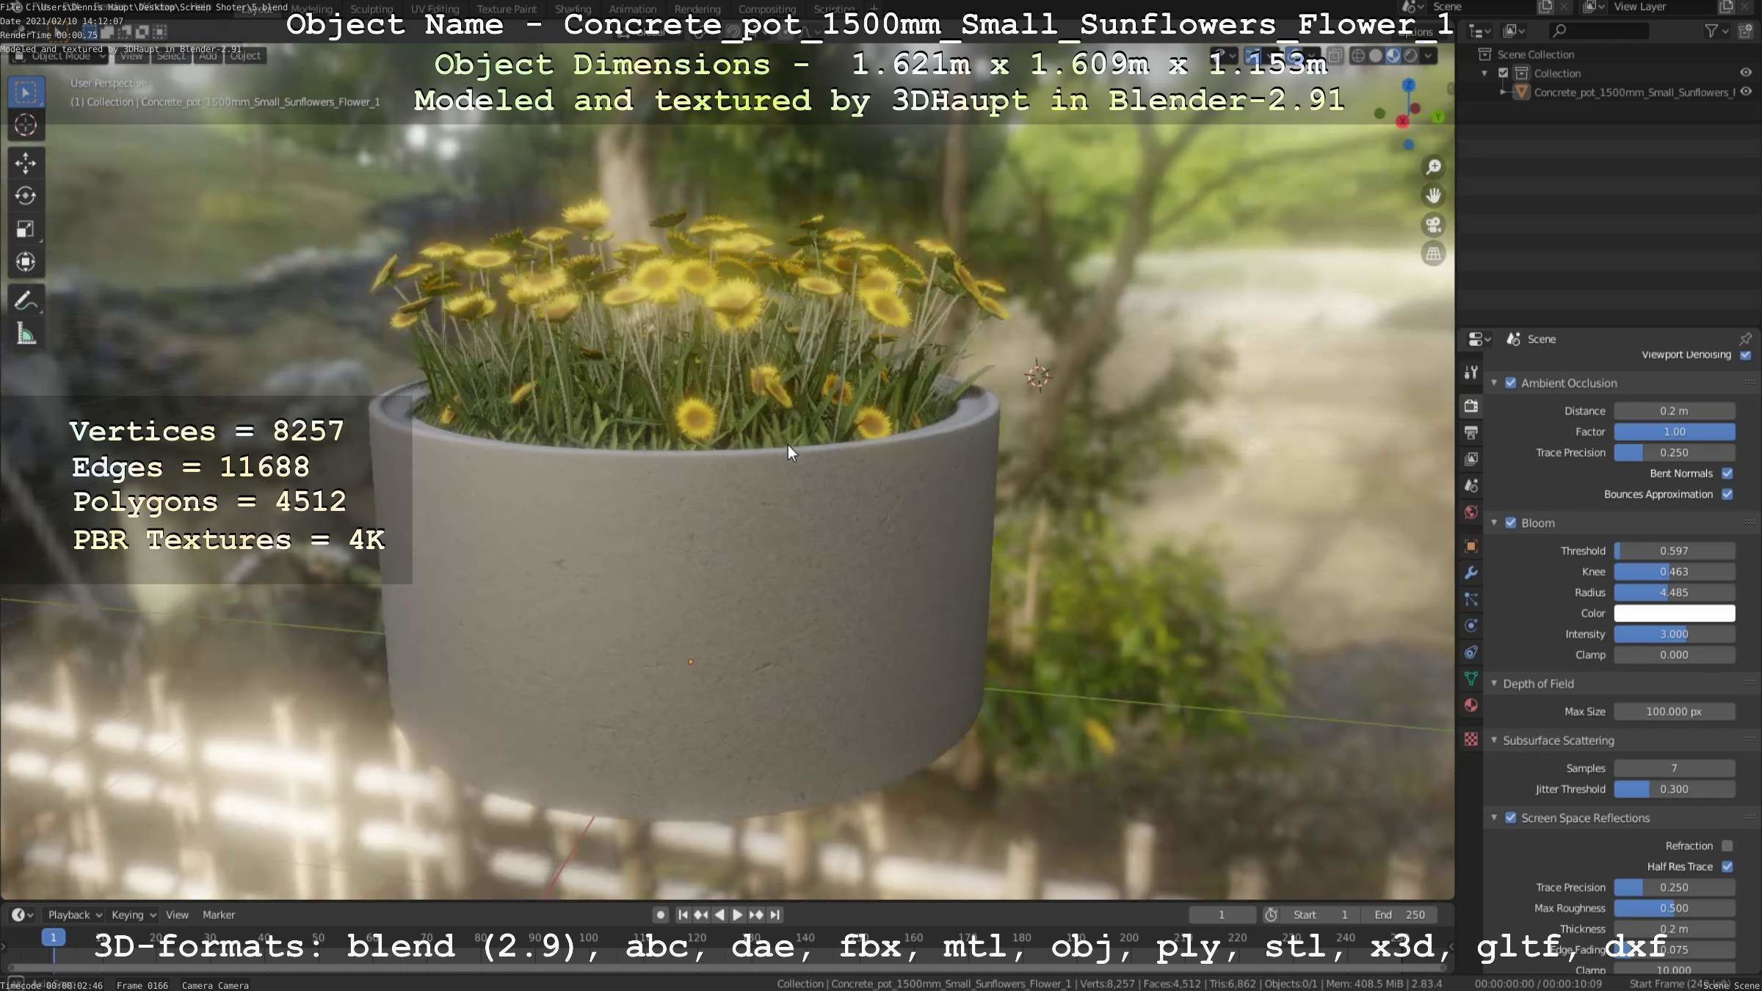Open the Output properties tab

pos(1471,432)
